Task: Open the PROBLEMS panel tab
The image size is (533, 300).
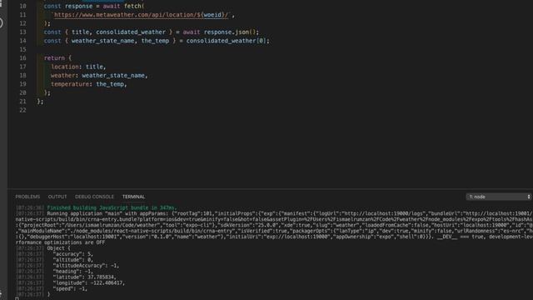Action: pyautogui.click(x=27, y=197)
